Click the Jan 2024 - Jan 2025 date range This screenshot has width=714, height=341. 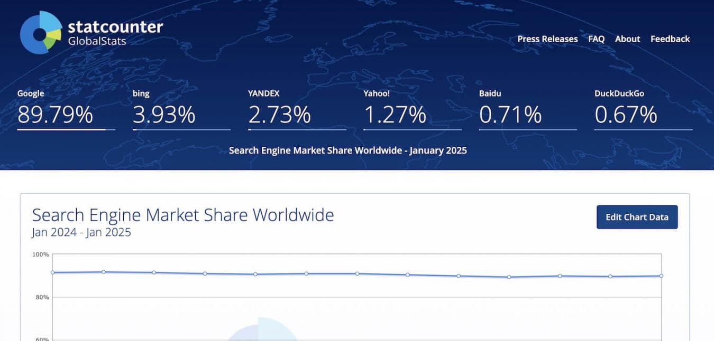[x=81, y=232]
